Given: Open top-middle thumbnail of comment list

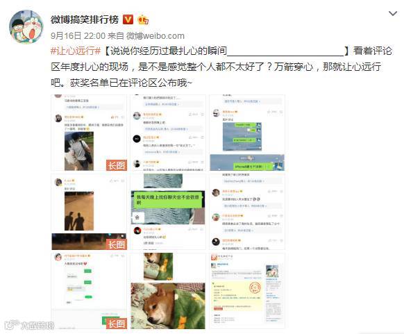Looking at the screenshot, I should 168,133.
